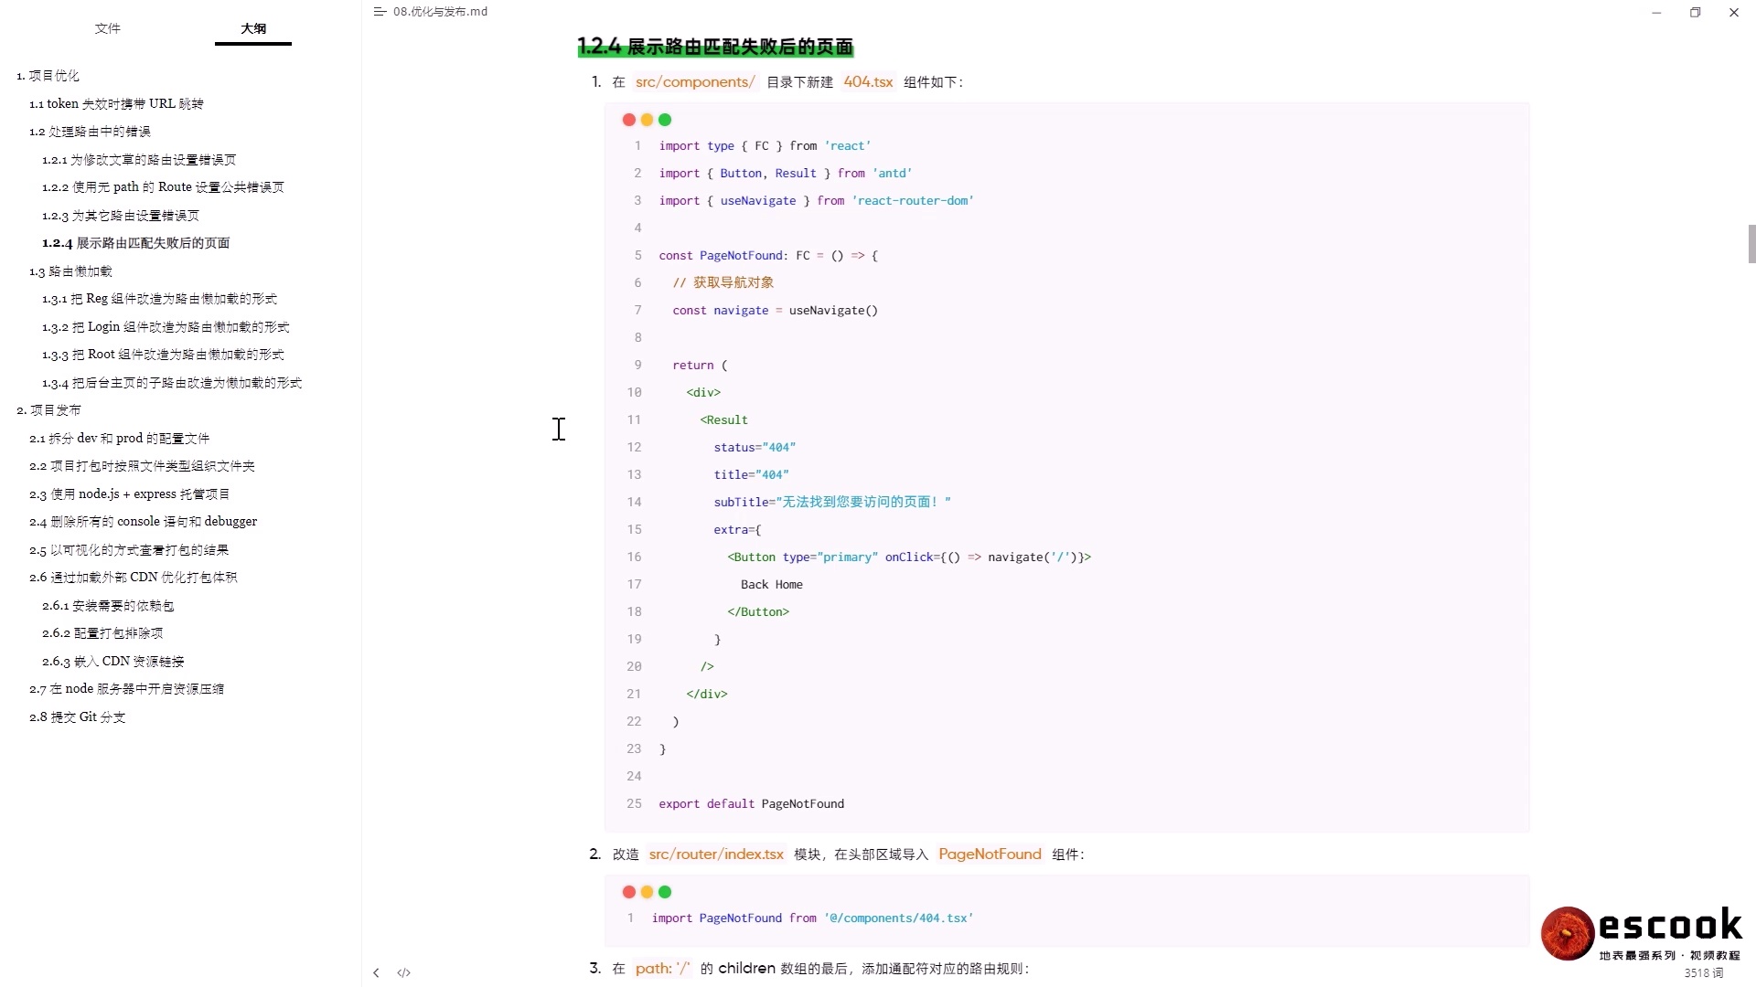Open outline entry '1.2.4 展示路由匹配失败后的页面'
This screenshot has height=987, width=1756.
coord(135,243)
